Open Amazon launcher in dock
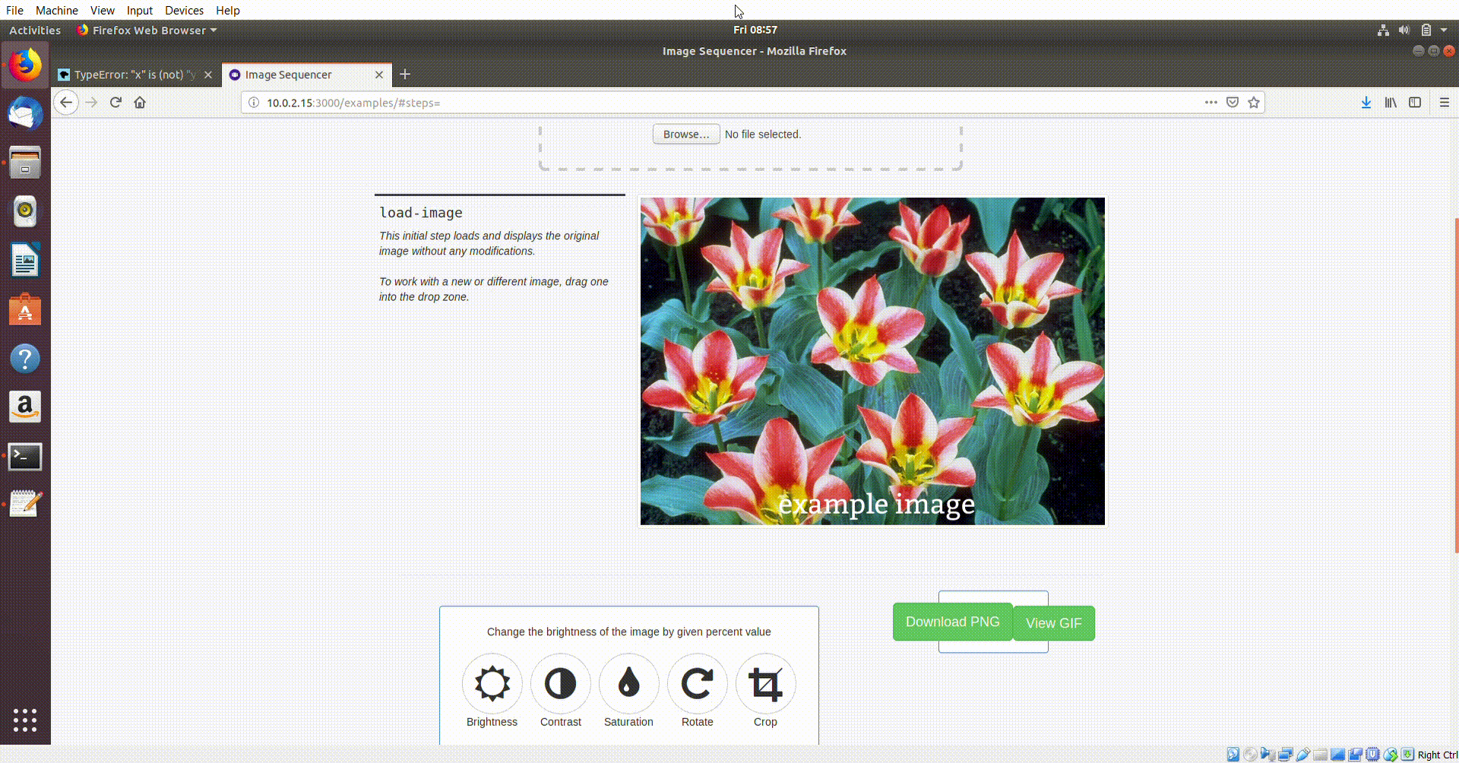 (x=25, y=407)
